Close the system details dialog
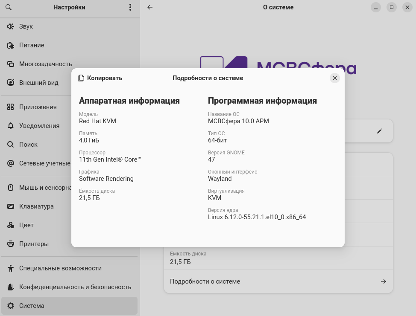 335,78
